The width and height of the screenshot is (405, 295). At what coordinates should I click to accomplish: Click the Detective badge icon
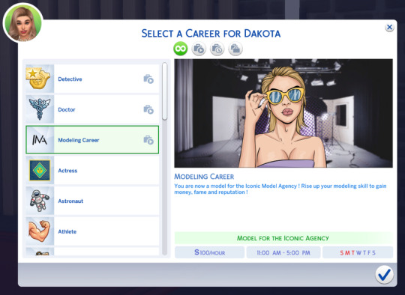click(40, 79)
